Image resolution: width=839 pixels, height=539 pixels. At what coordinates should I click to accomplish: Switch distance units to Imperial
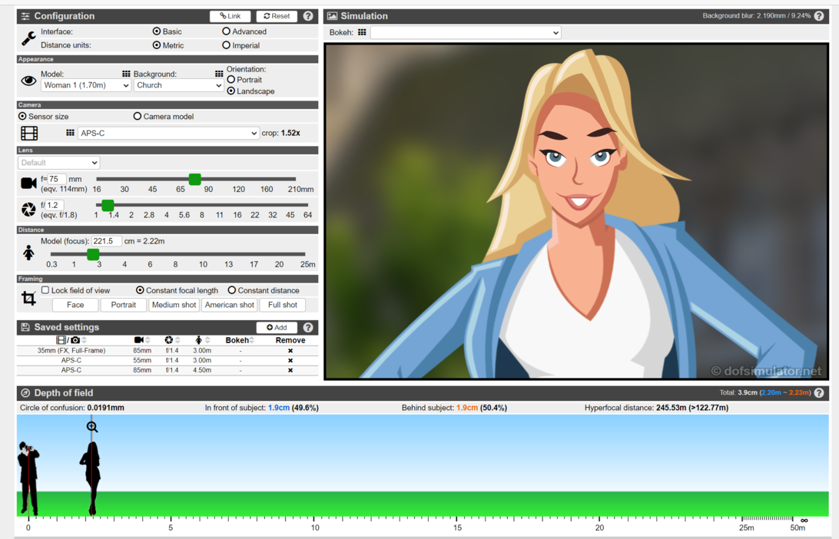(x=227, y=45)
